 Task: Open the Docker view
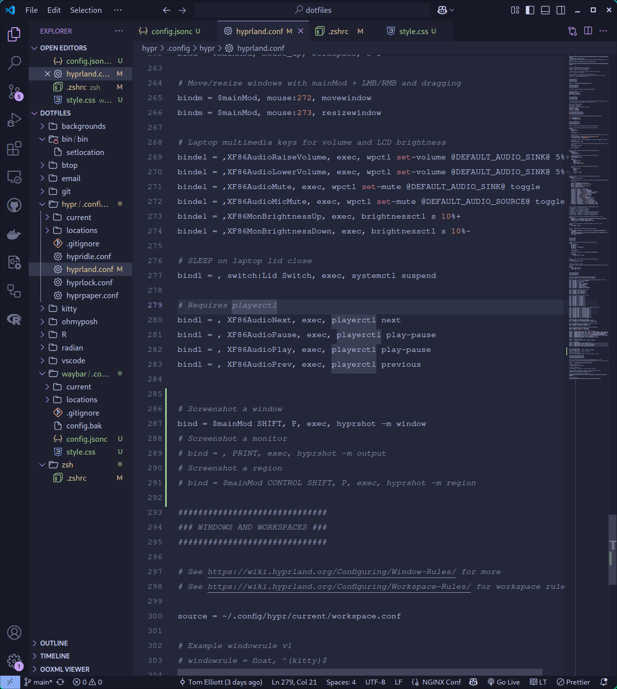(x=14, y=234)
